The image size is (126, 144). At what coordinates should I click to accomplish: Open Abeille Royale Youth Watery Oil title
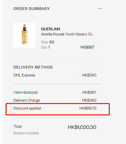pos(67,34)
